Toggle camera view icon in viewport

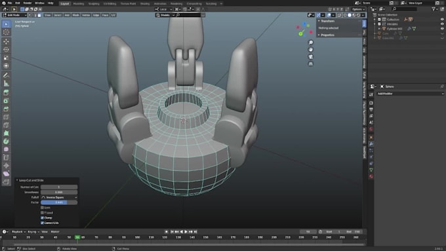point(311,57)
